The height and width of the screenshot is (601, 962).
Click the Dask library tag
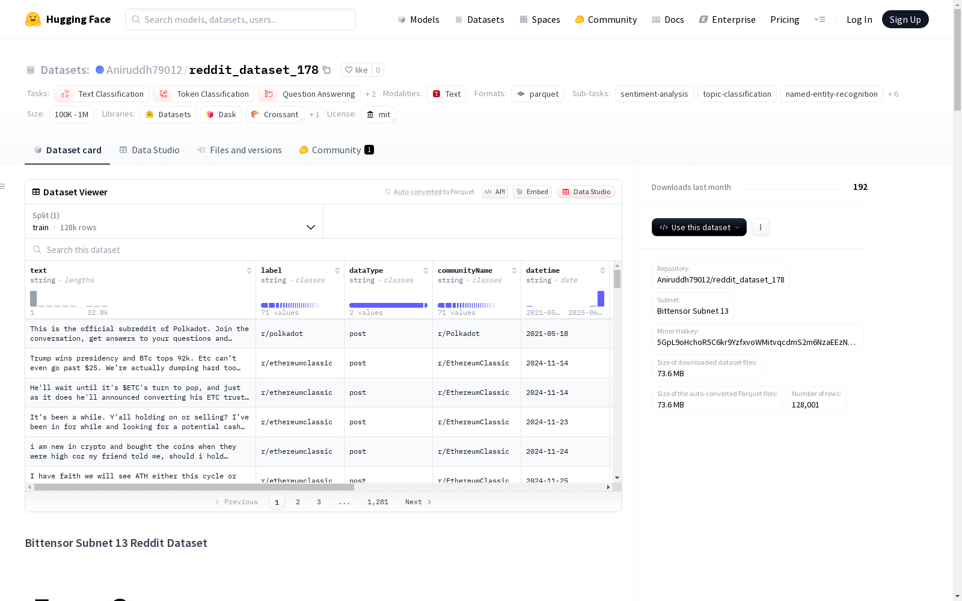click(221, 114)
